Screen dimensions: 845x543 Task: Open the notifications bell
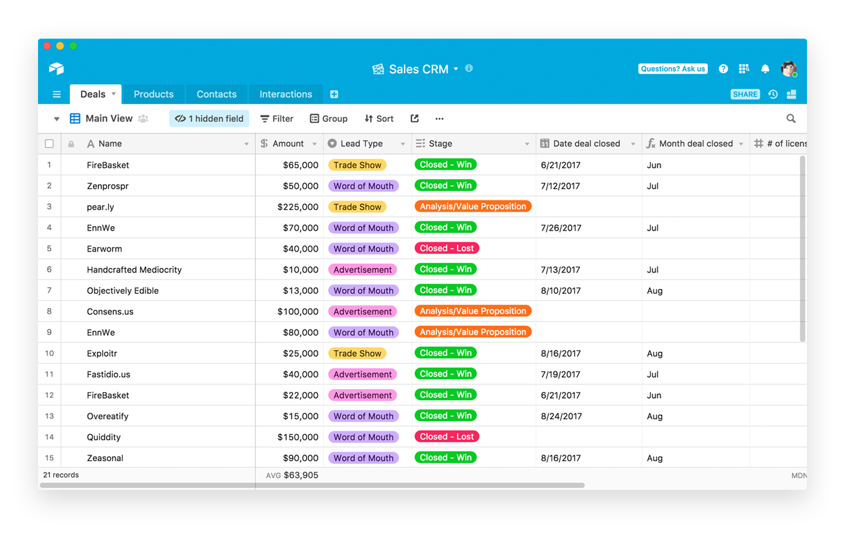(765, 69)
